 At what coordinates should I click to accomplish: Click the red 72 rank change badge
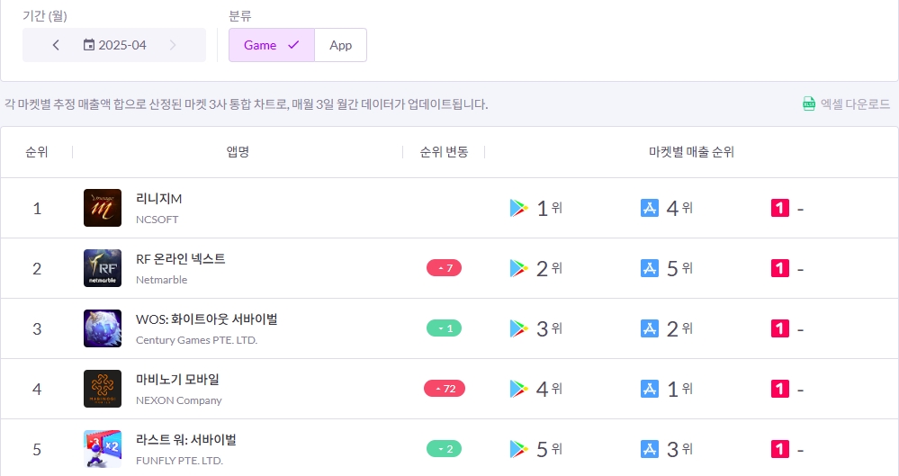tap(445, 389)
